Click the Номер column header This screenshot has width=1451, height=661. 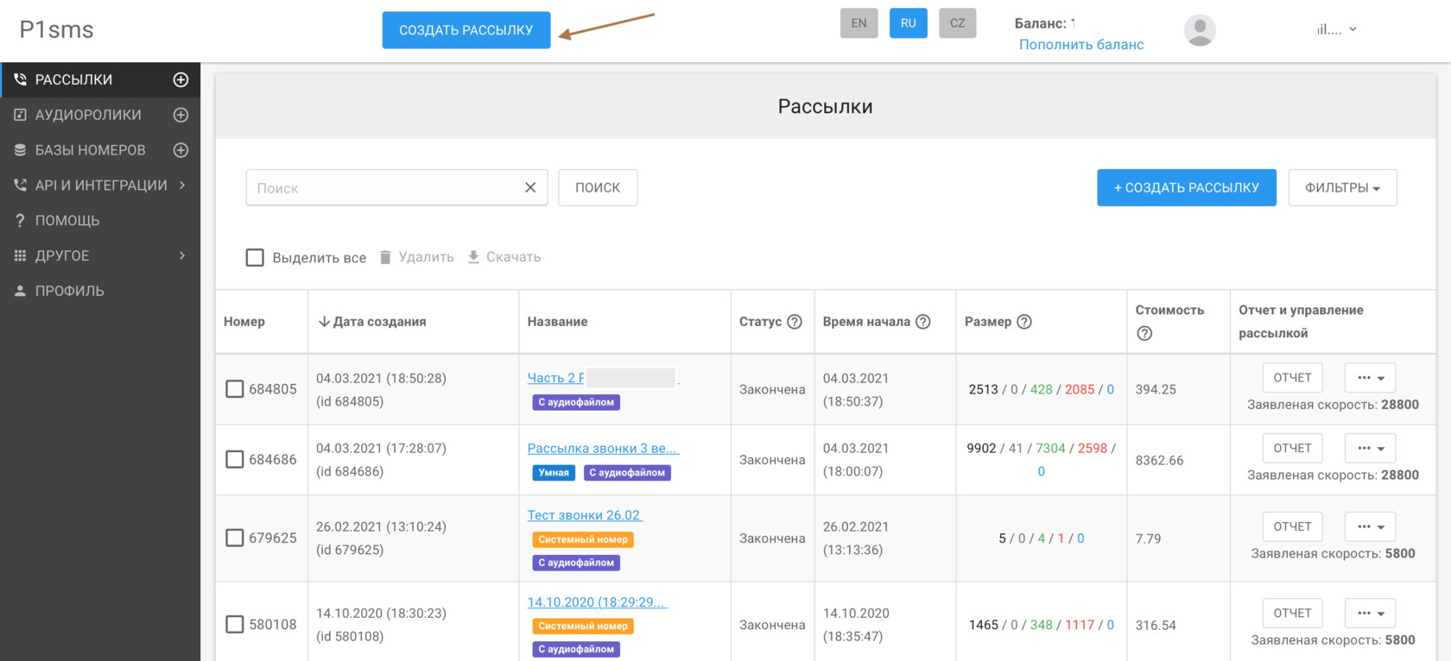point(244,322)
